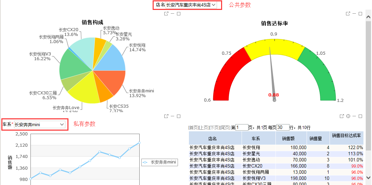This screenshot has width=372, height=185.
Task: Click the 长安CX30三厢 6.55% pie label
Action: click(43, 95)
